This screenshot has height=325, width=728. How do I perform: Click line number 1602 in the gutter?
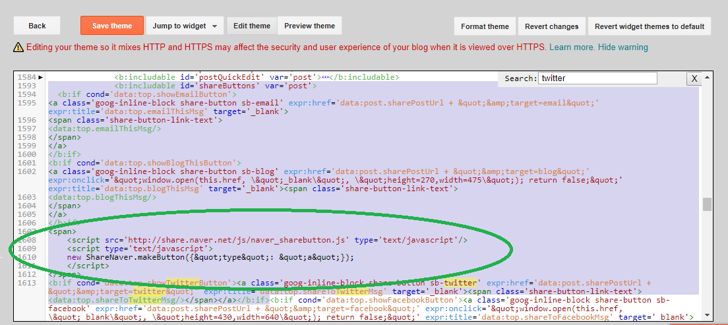27,172
